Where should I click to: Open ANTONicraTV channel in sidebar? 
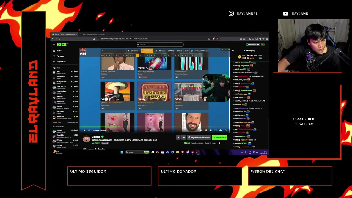pyautogui.click(x=65, y=87)
